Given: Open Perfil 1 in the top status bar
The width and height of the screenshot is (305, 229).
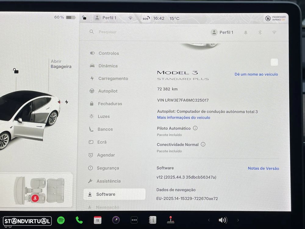Looking at the screenshot, I should (106, 18).
